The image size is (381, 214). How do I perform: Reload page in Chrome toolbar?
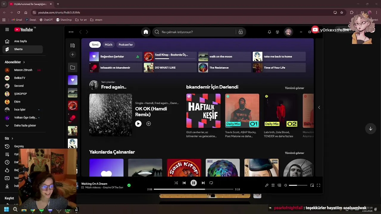tap(18, 12)
